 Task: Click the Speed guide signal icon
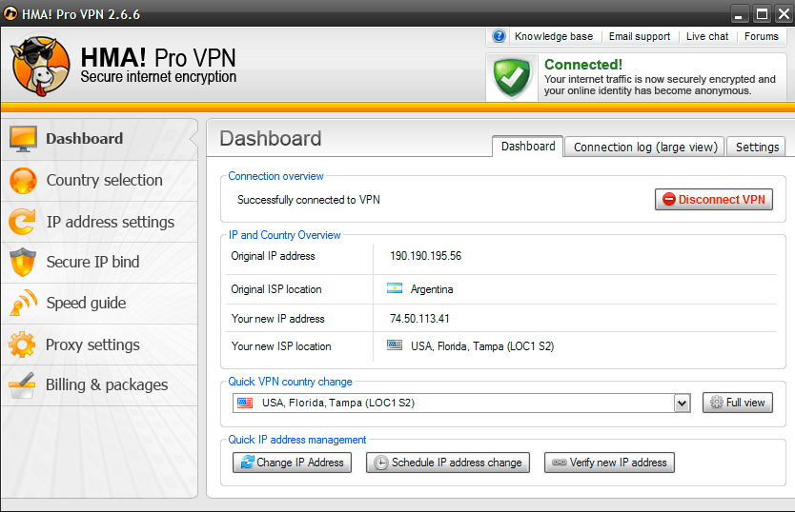(23, 303)
